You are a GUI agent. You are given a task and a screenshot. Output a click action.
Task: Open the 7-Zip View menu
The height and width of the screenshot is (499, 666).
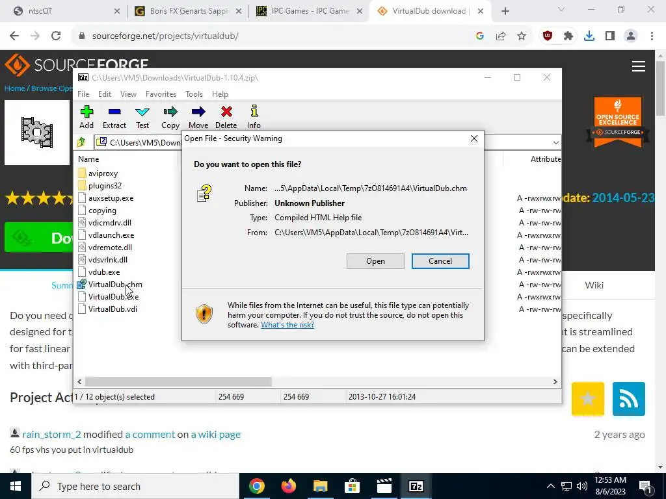[128, 94]
